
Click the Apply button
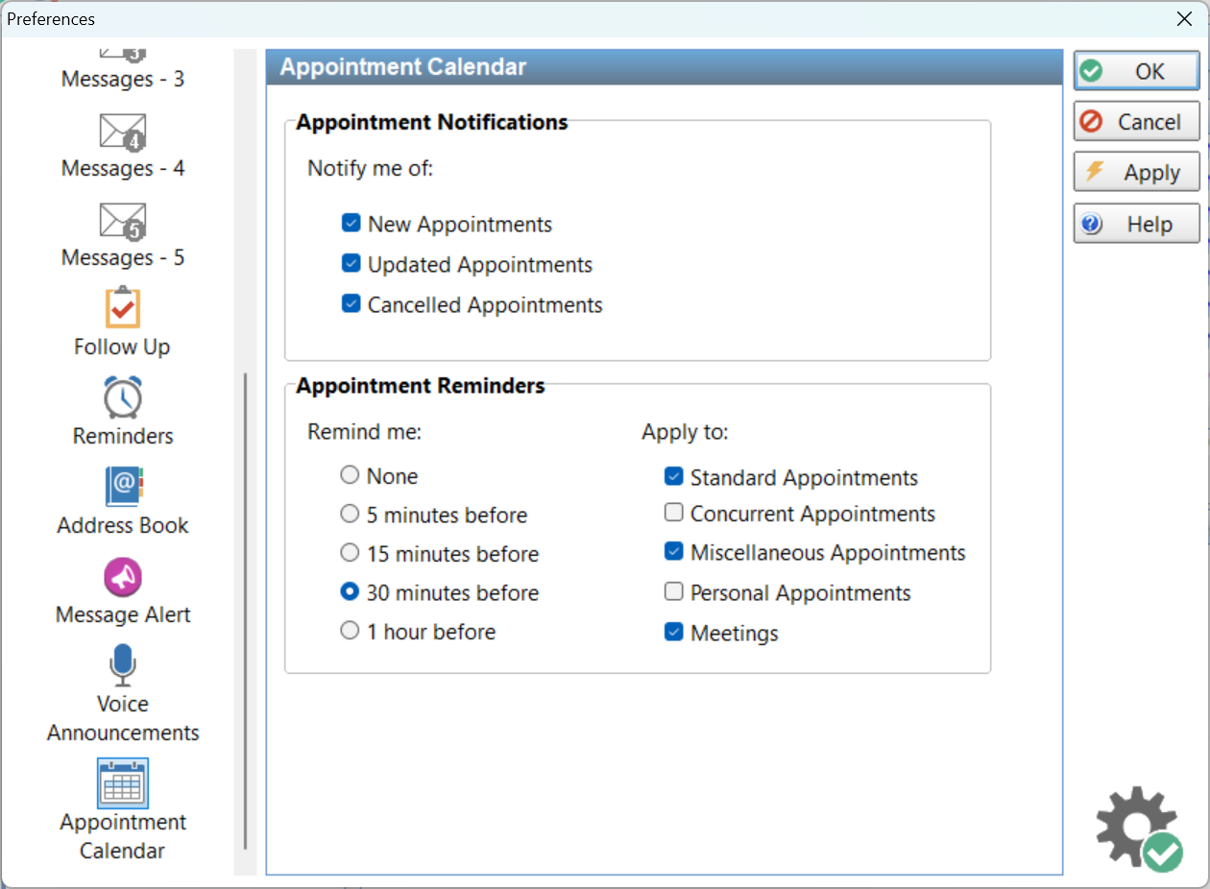(1137, 173)
